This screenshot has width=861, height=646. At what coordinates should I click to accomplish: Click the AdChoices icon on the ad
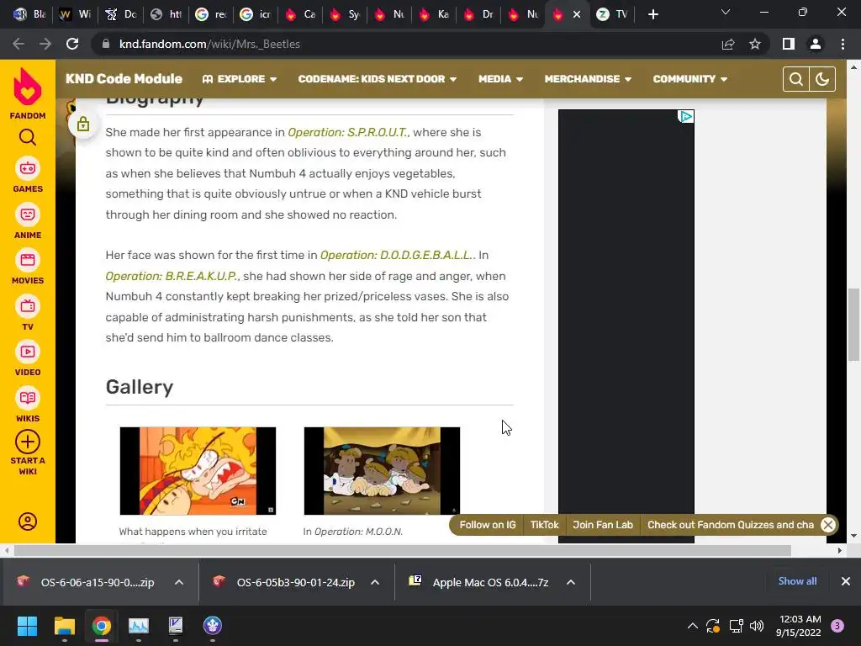[x=686, y=116]
